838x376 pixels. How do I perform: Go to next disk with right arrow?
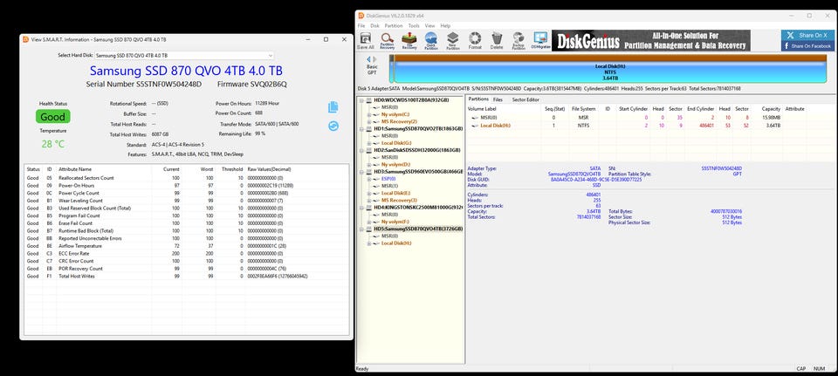click(x=375, y=59)
